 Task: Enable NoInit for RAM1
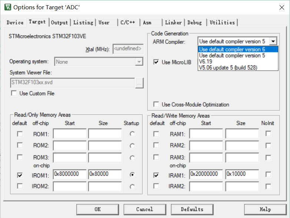(x=268, y=134)
